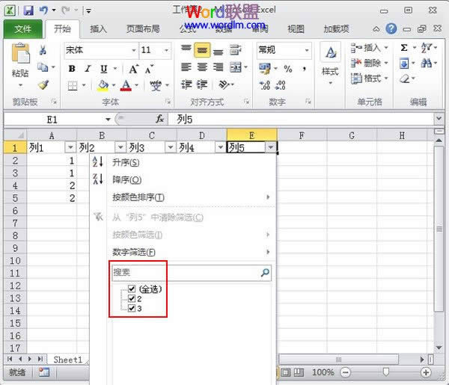Click the Save icon in quick access toolbar
449x385 pixels.
28,10
